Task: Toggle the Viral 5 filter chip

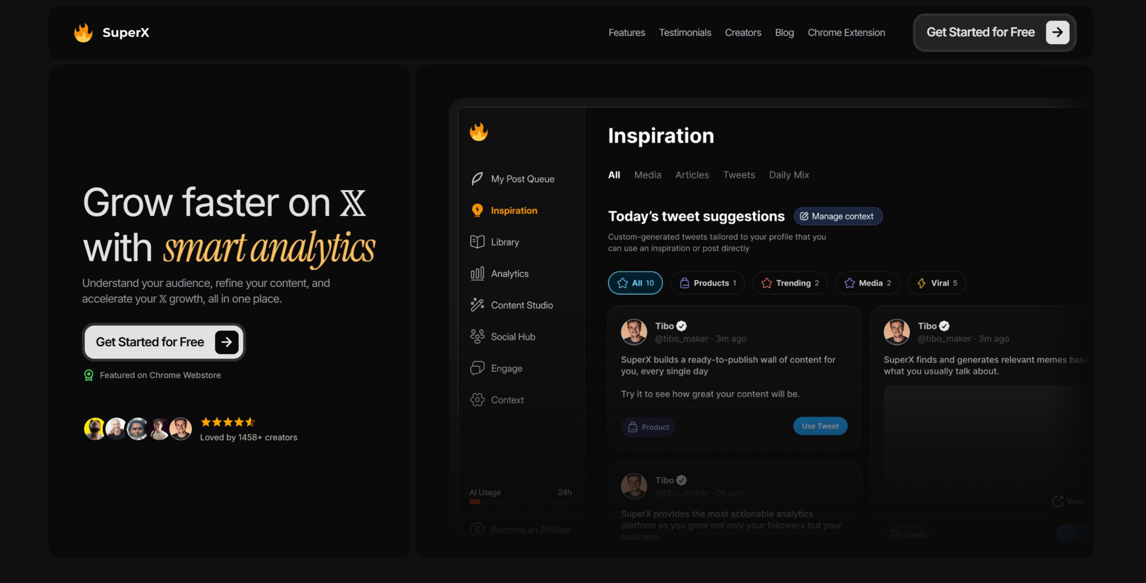Action: point(936,283)
